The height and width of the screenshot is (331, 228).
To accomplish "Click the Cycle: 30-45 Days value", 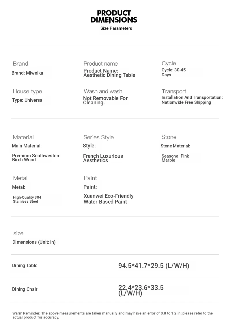I will point(173,72).
